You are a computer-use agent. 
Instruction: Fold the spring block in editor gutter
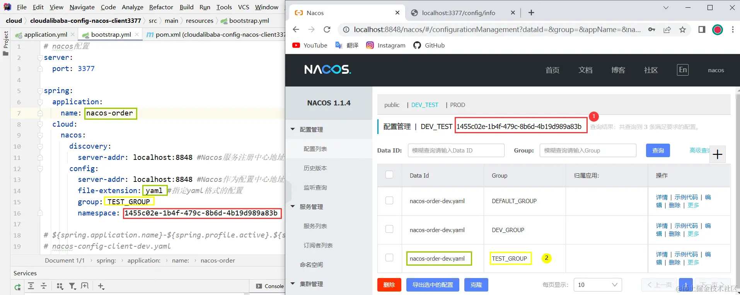coord(40,91)
